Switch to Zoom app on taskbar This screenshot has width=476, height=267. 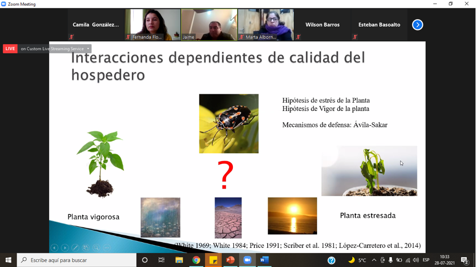click(247, 260)
